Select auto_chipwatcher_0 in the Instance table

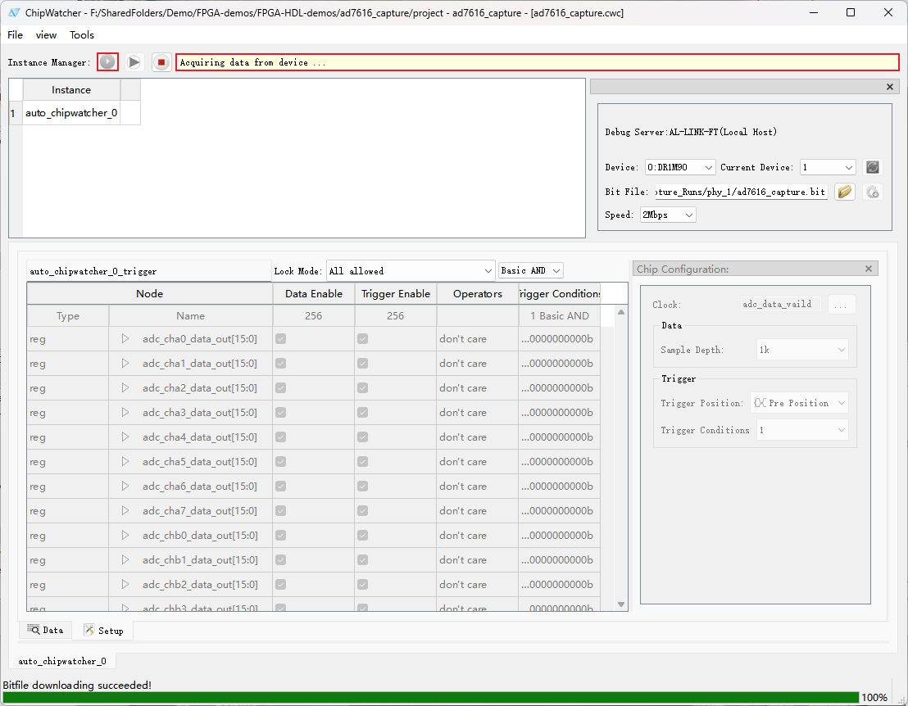click(71, 113)
